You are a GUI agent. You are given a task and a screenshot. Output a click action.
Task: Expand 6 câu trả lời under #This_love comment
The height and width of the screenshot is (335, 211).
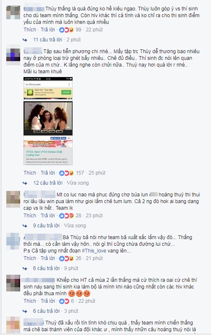pos(47,268)
